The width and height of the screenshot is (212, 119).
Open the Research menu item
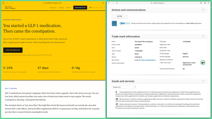click(x=53, y=8)
